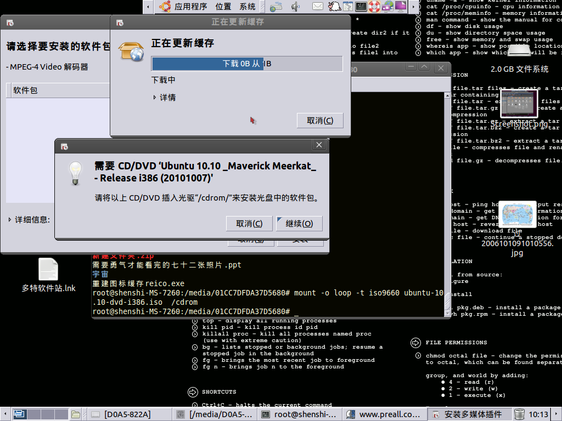Open the lifebuoy help icon

[x=374, y=7]
